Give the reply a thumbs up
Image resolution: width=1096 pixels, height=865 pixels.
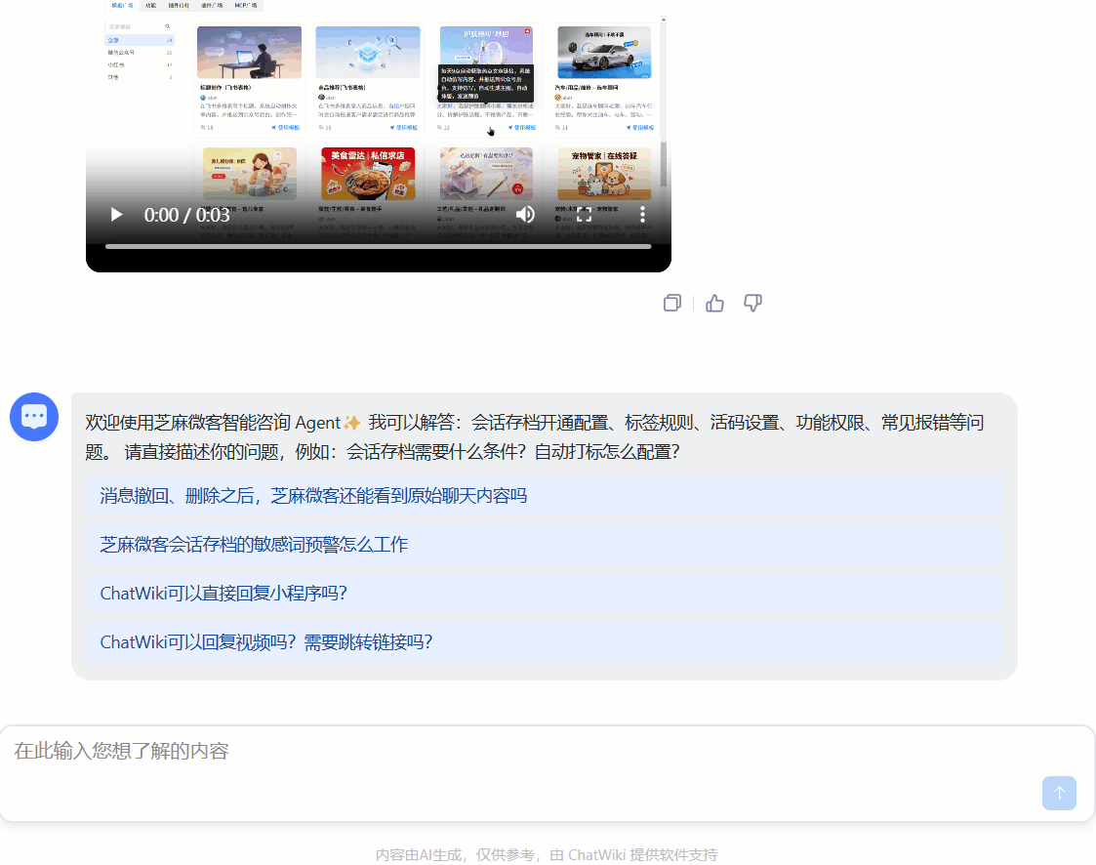click(714, 303)
